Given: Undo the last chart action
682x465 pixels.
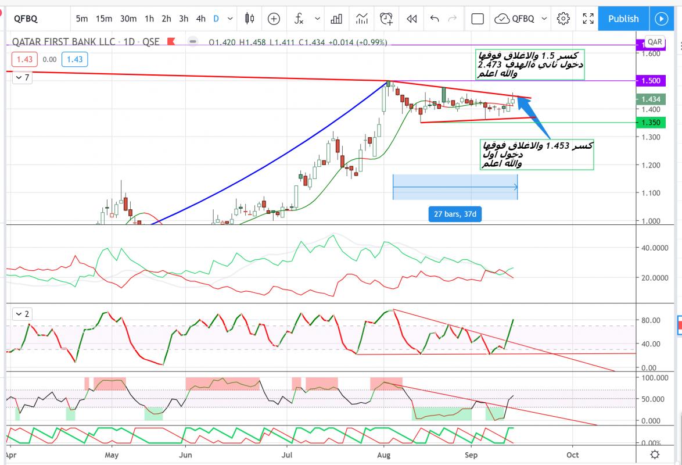Looking at the screenshot, I should [435, 19].
